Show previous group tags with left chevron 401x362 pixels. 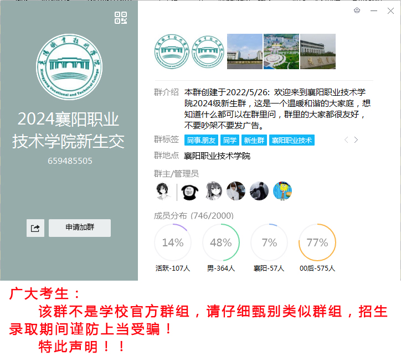(x=346, y=140)
